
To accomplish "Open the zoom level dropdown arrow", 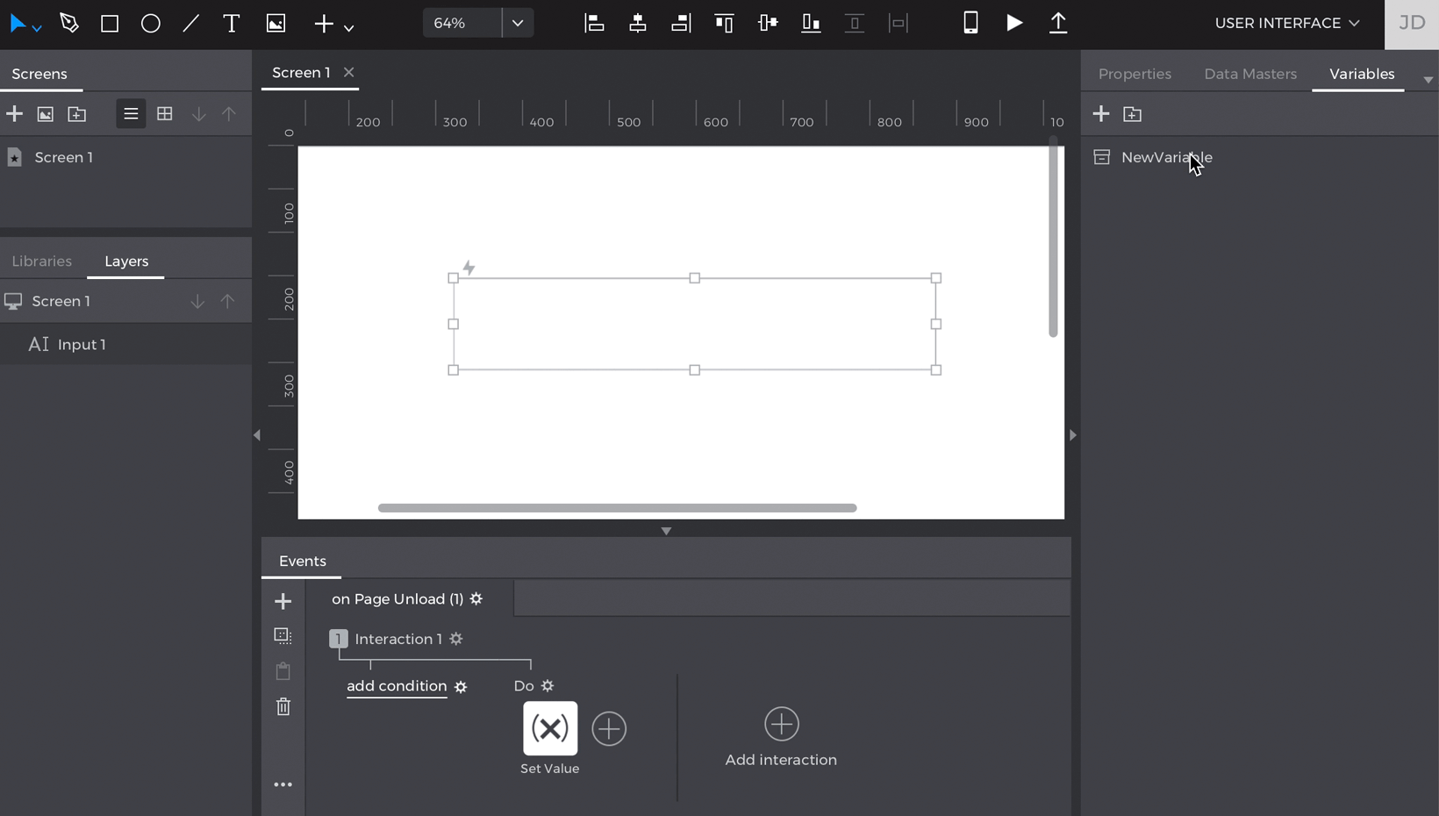I will pos(518,23).
